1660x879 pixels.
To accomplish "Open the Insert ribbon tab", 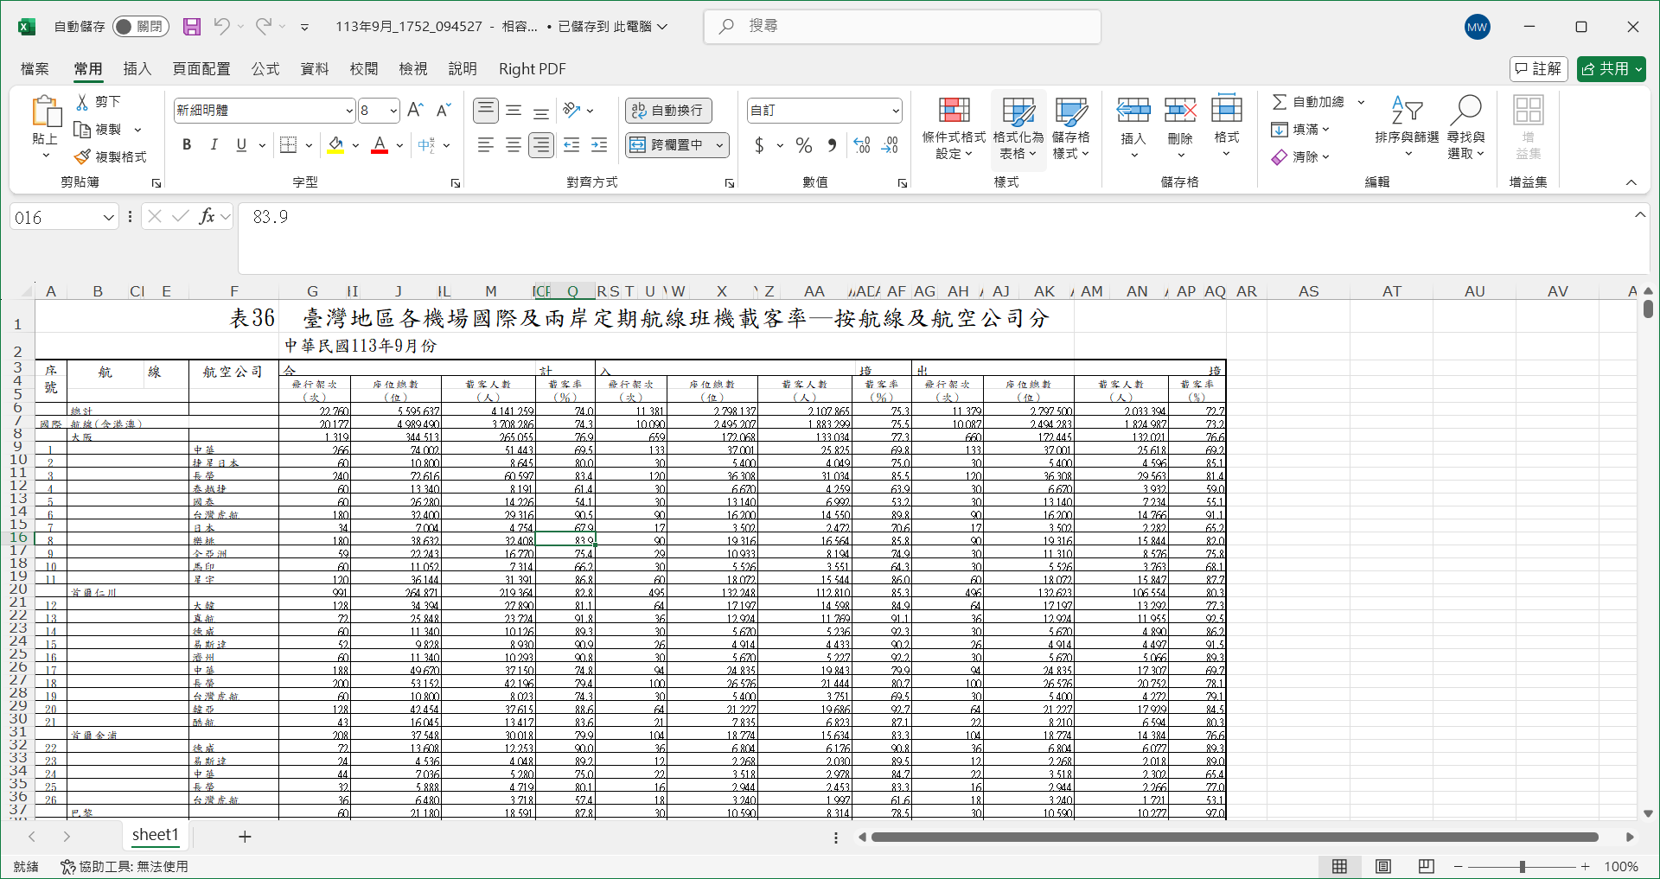I will pos(137,69).
